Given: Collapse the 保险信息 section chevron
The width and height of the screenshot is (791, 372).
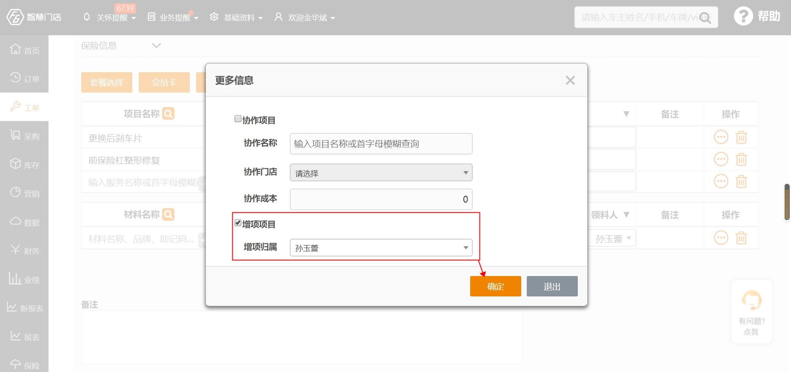Looking at the screenshot, I should point(156,45).
